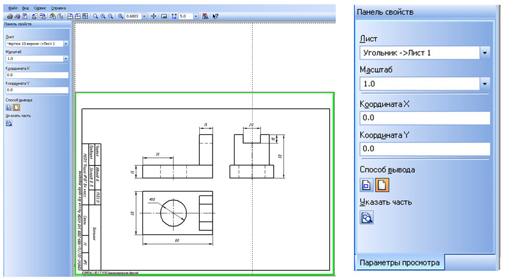
Task: Expand the 'Чертеж 10 версия' sheet dropdown
Action: click(66, 43)
